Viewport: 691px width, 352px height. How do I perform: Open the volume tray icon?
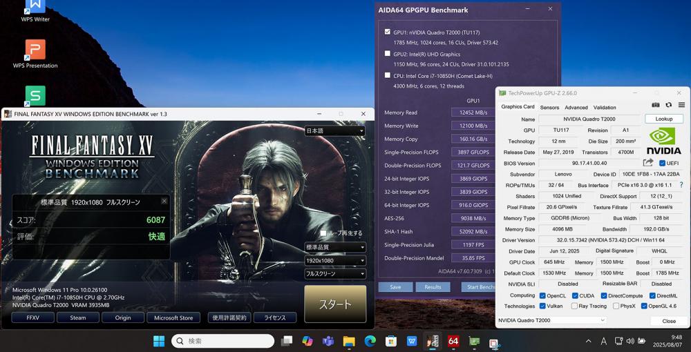pyautogui.click(x=630, y=341)
